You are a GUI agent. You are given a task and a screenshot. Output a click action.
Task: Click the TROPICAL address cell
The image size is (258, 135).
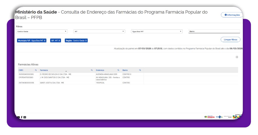click(100, 83)
